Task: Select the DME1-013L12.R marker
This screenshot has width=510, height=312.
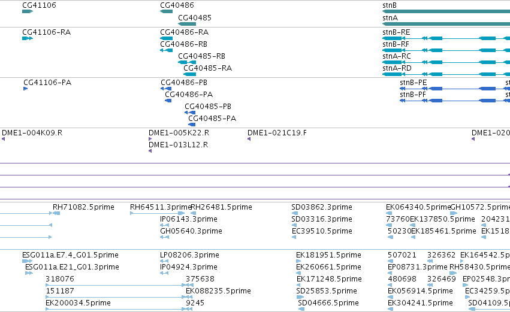Action: pyautogui.click(x=150, y=151)
